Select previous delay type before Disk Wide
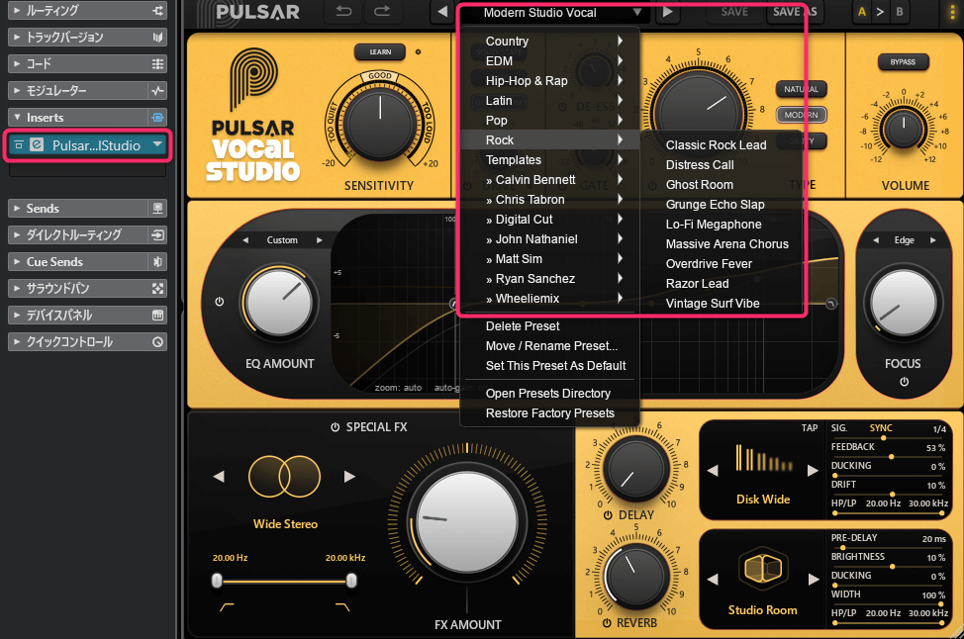Screen dimensions: 964x639 click(x=713, y=471)
